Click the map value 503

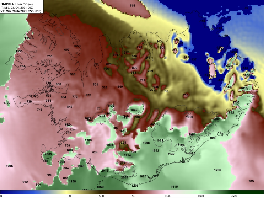pyautogui.click(x=73, y=74)
